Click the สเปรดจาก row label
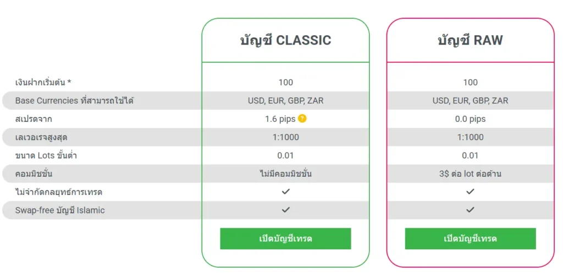This screenshot has height=275, width=563. (x=34, y=119)
